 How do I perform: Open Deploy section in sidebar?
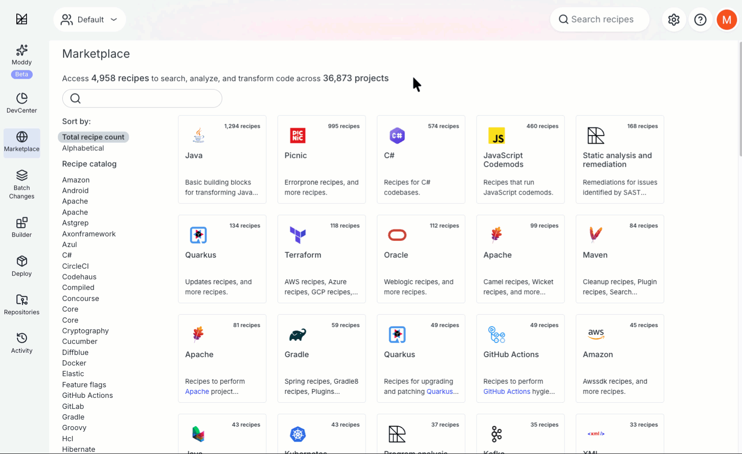22,266
